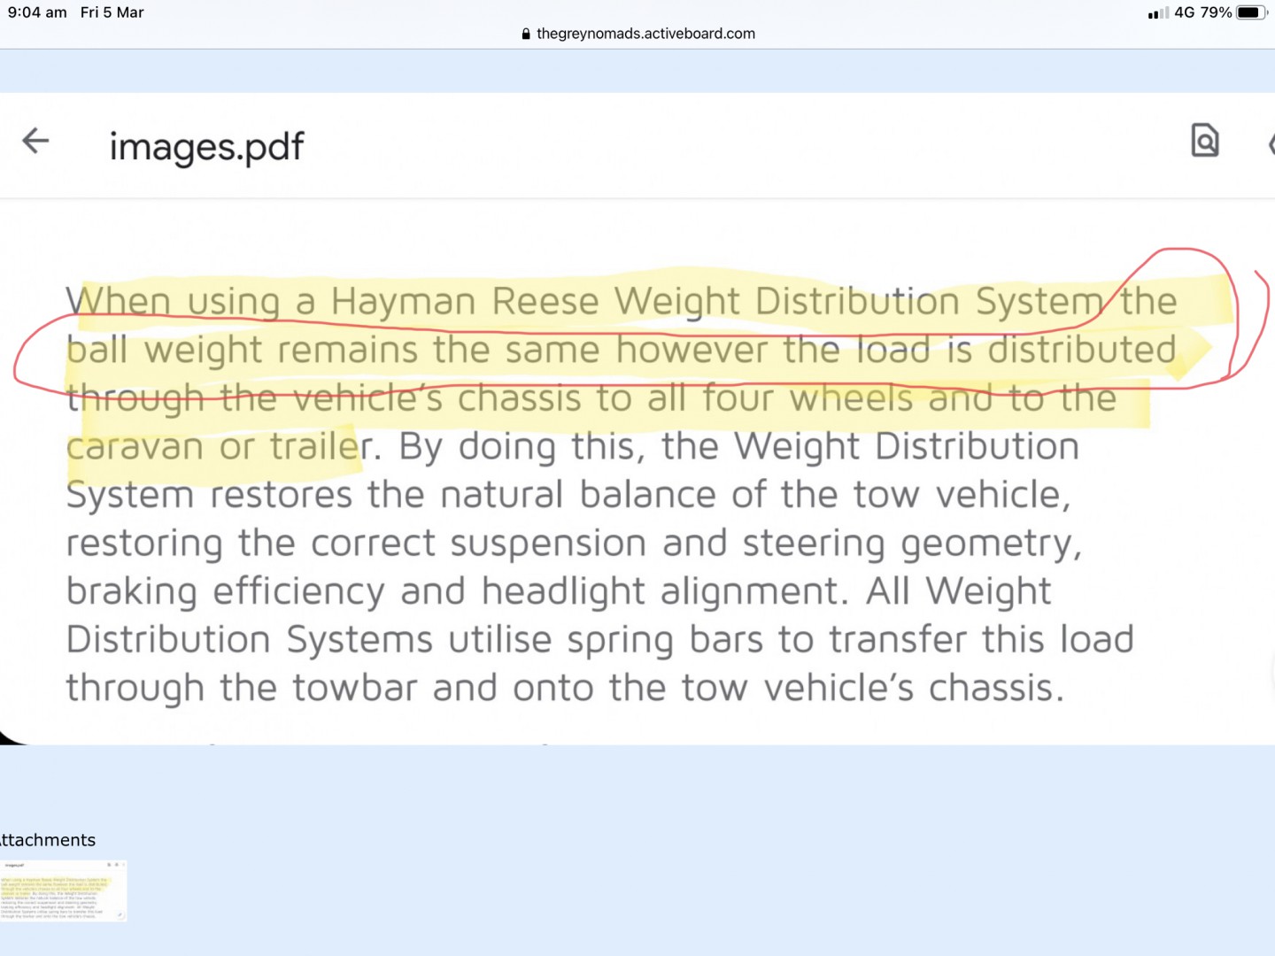Tap the back arrow beside images.pdf

pos(35,141)
